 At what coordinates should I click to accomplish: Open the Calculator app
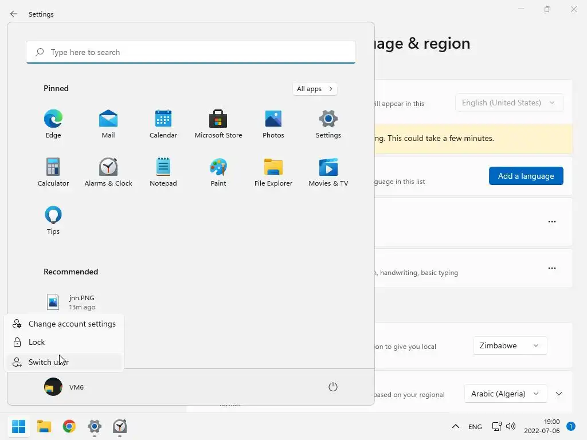click(53, 172)
